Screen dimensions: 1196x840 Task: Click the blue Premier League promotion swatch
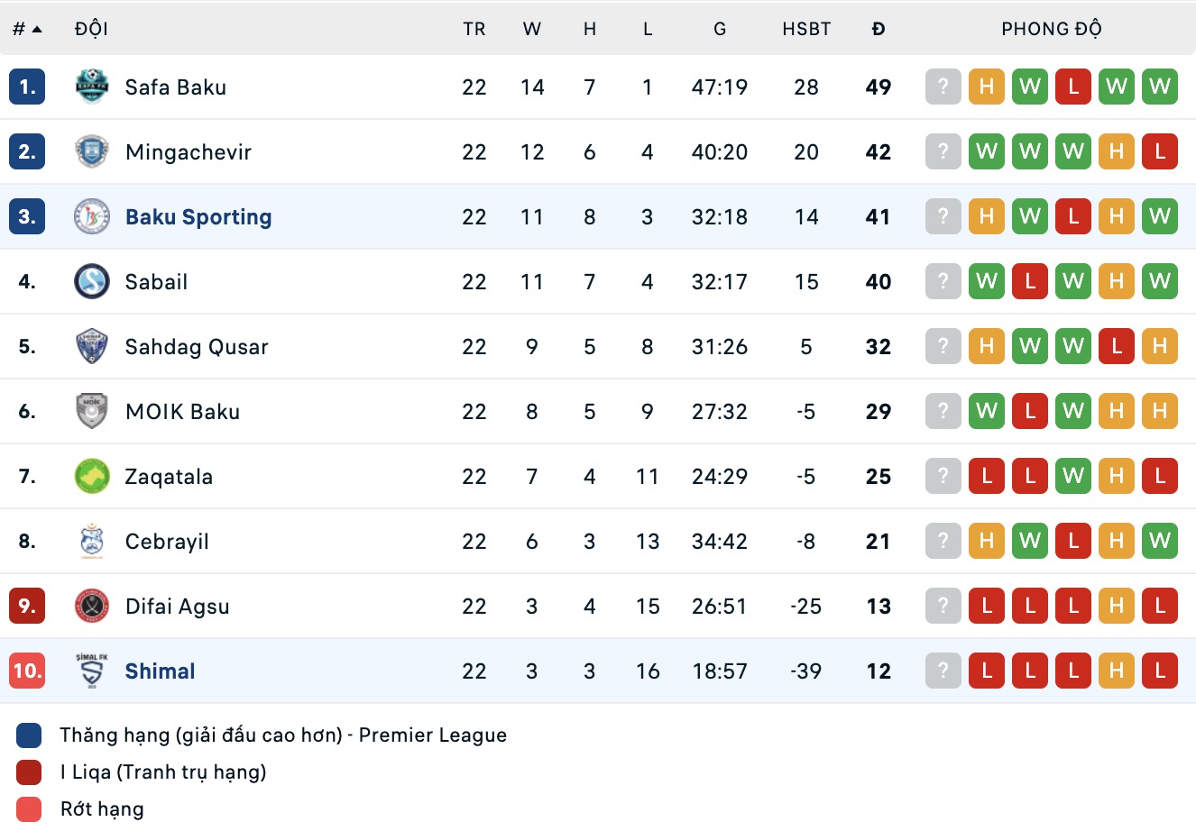coord(29,735)
